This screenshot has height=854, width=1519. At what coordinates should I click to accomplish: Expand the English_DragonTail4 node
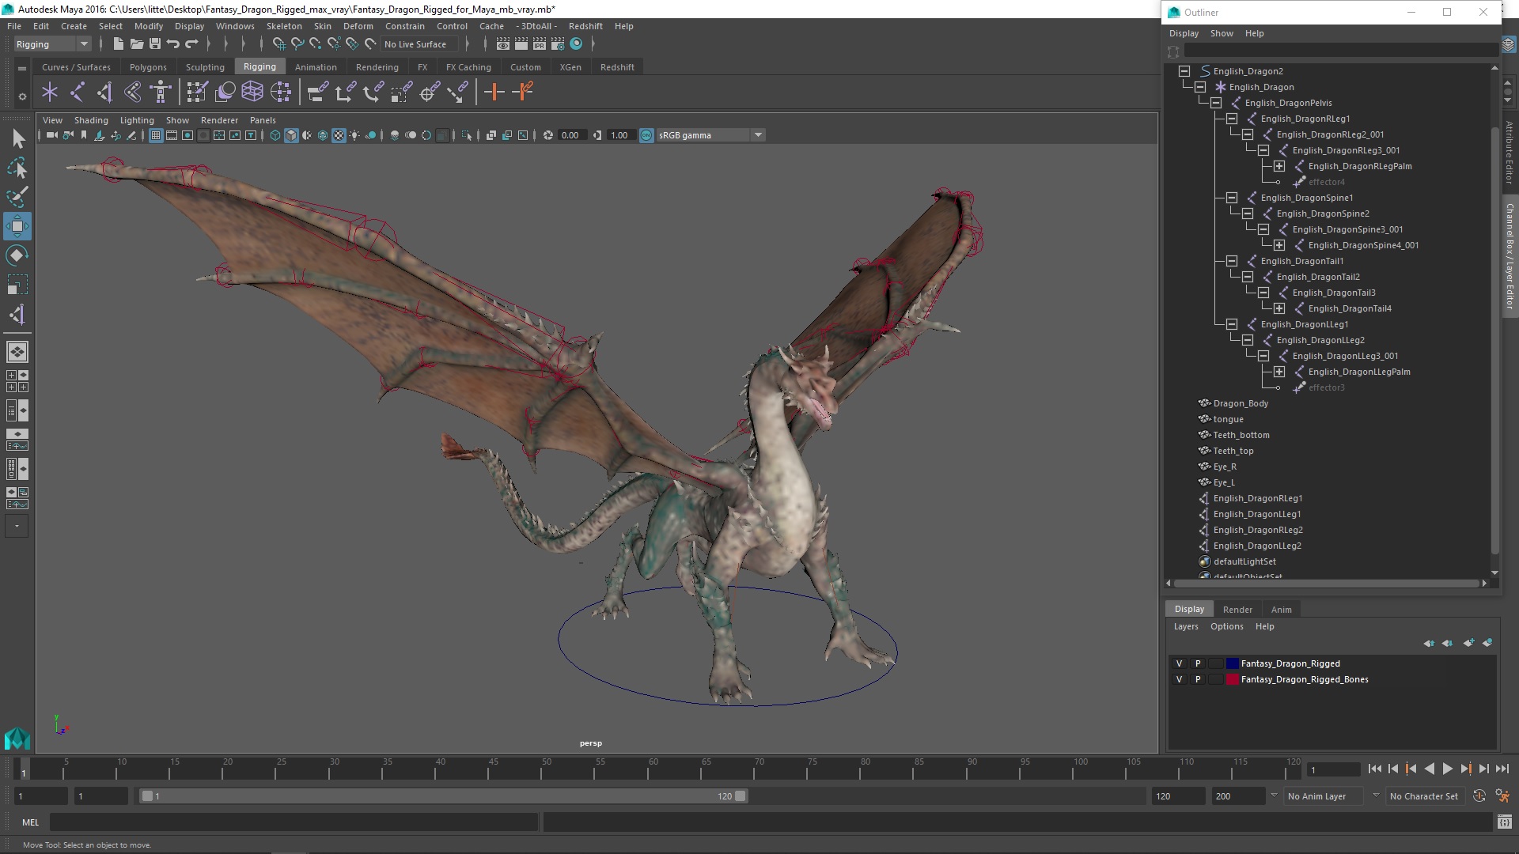tap(1279, 308)
